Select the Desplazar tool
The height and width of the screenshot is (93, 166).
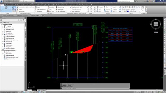100,7
